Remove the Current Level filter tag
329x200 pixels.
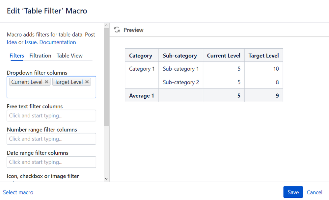46,82
